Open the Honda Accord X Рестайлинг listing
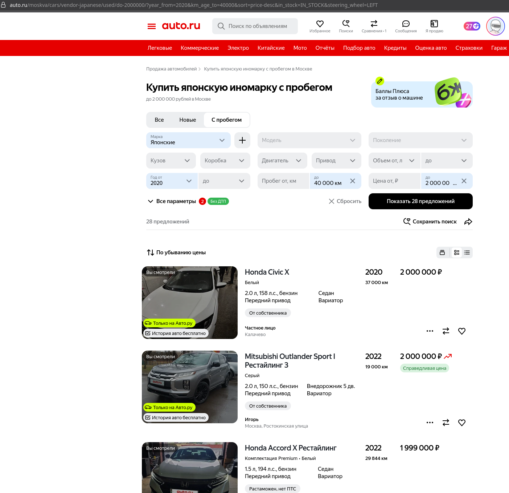 click(291, 448)
